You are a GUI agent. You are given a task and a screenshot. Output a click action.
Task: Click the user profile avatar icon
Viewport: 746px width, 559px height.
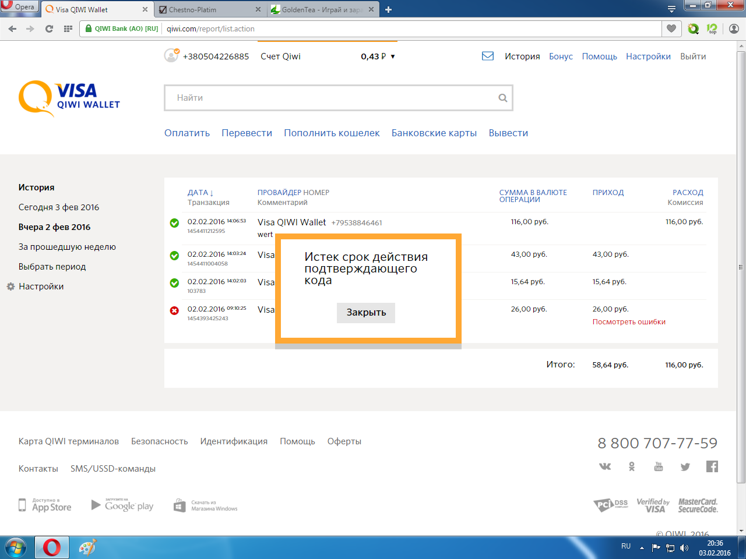pyautogui.click(x=171, y=55)
